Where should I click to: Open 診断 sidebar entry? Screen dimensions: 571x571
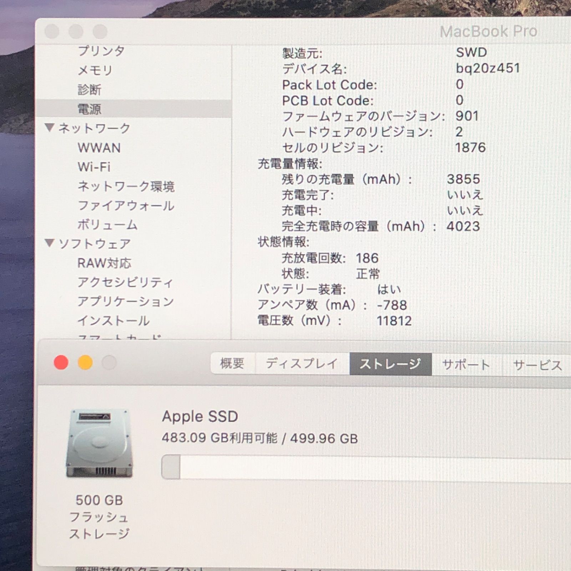(x=89, y=89)
